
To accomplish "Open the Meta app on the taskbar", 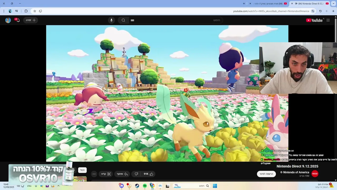I will [x=160, y=186].
